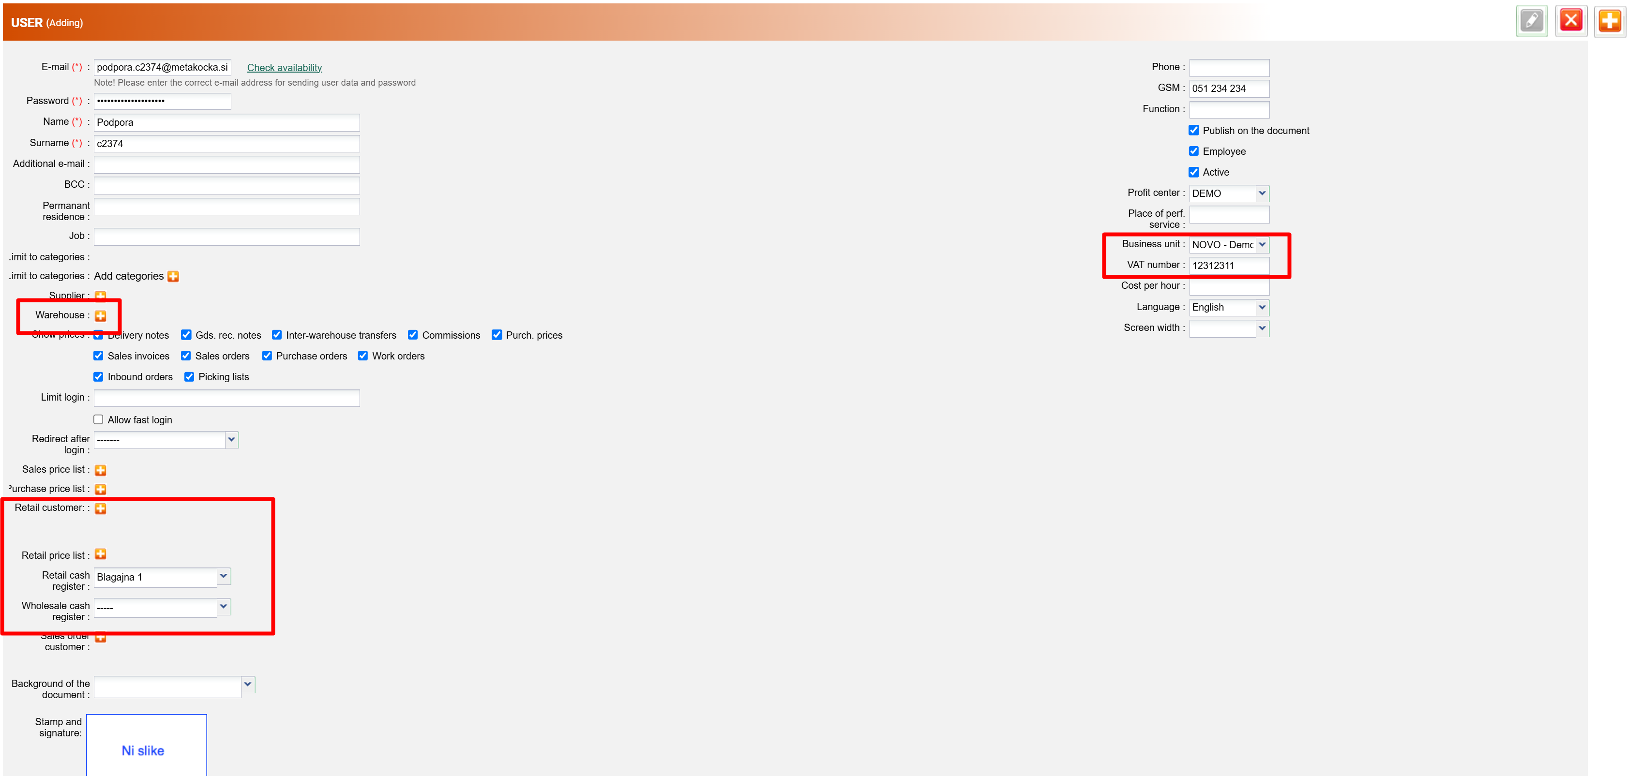Add a sales price list via the plus icon
1627x776 pixels.
[x=101, y=470]
